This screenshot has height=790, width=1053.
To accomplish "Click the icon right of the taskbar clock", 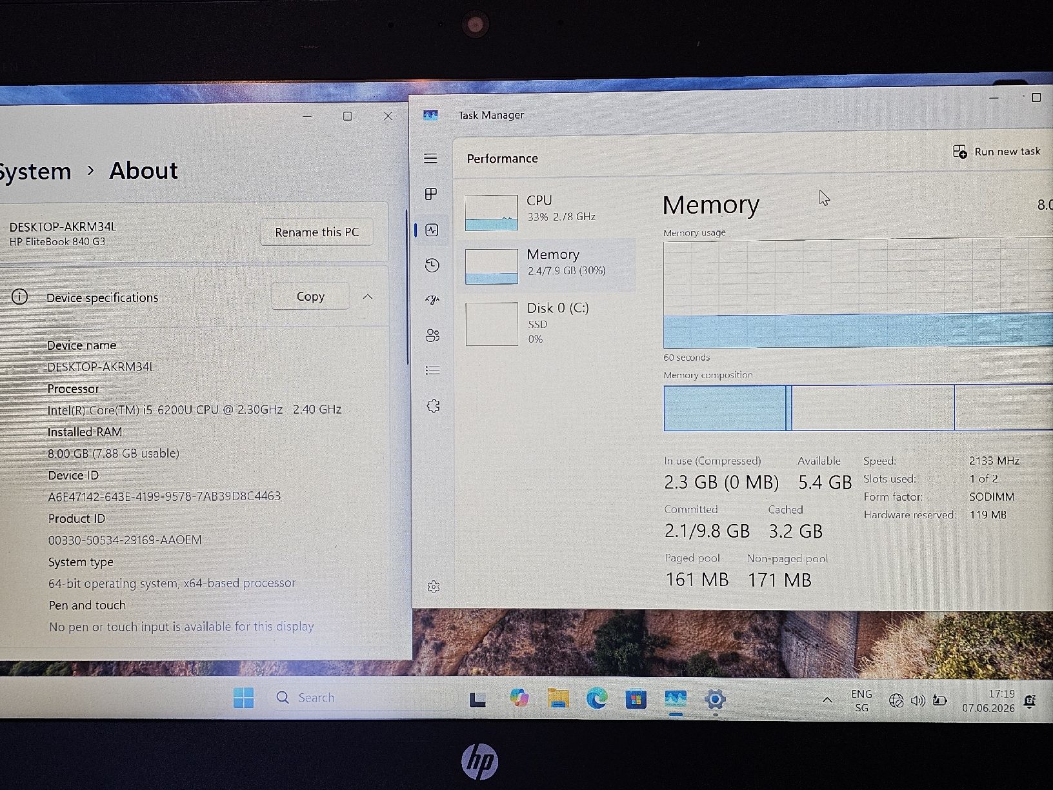I will click(1030, 701).
